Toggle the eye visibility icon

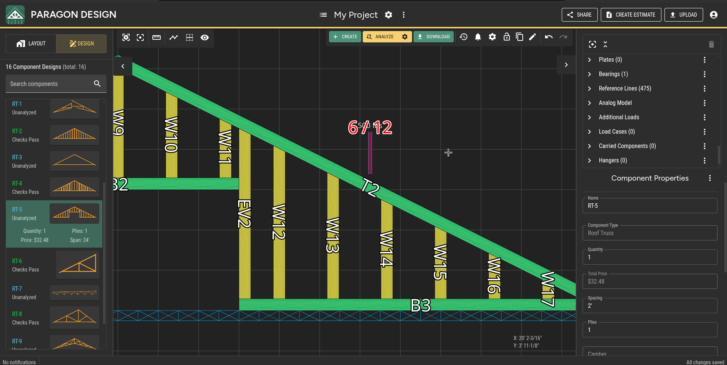tap(205, 37)
